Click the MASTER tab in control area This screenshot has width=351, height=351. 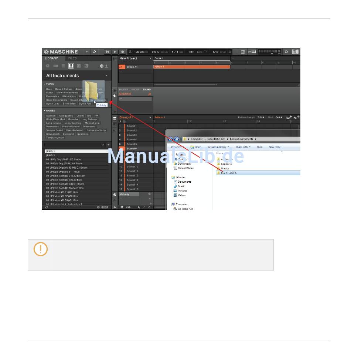tap(123, 90)
